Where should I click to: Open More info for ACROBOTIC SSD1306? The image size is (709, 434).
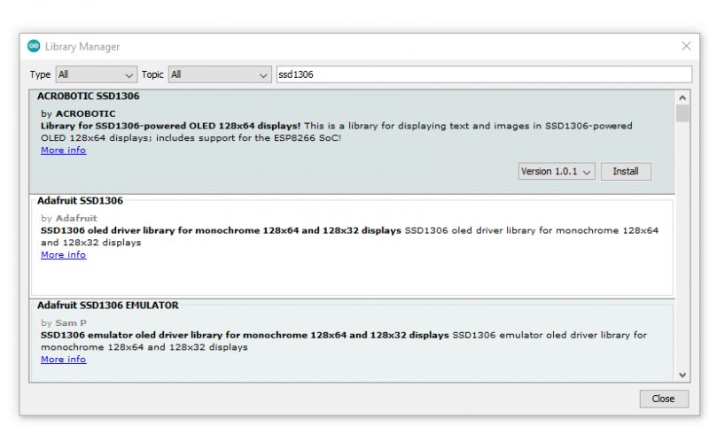pyautogui.click(x=63, y=150)
